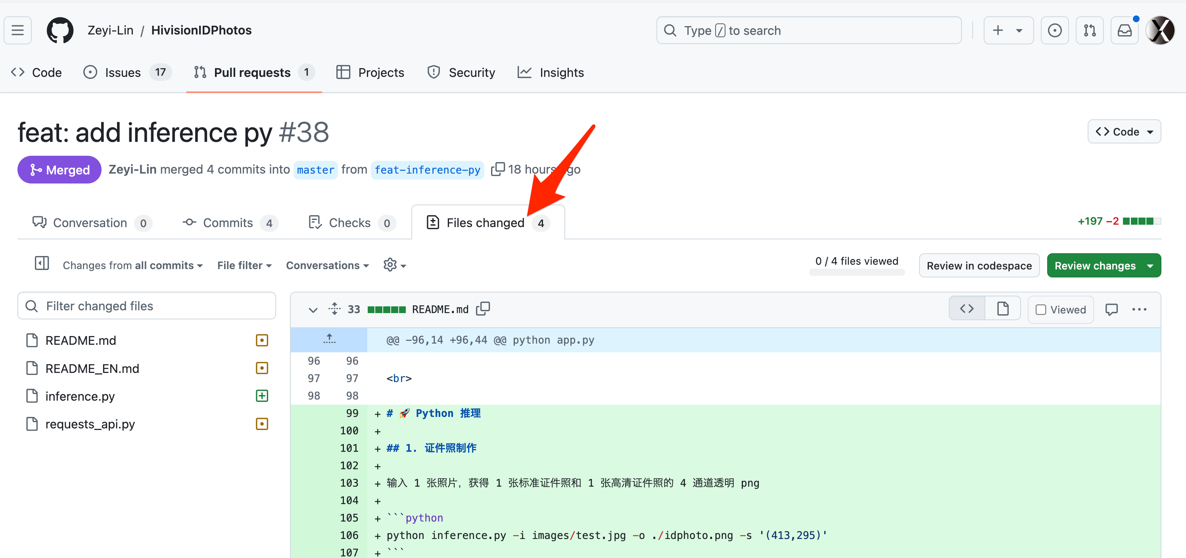Add a comment to README.md file

1111,310
